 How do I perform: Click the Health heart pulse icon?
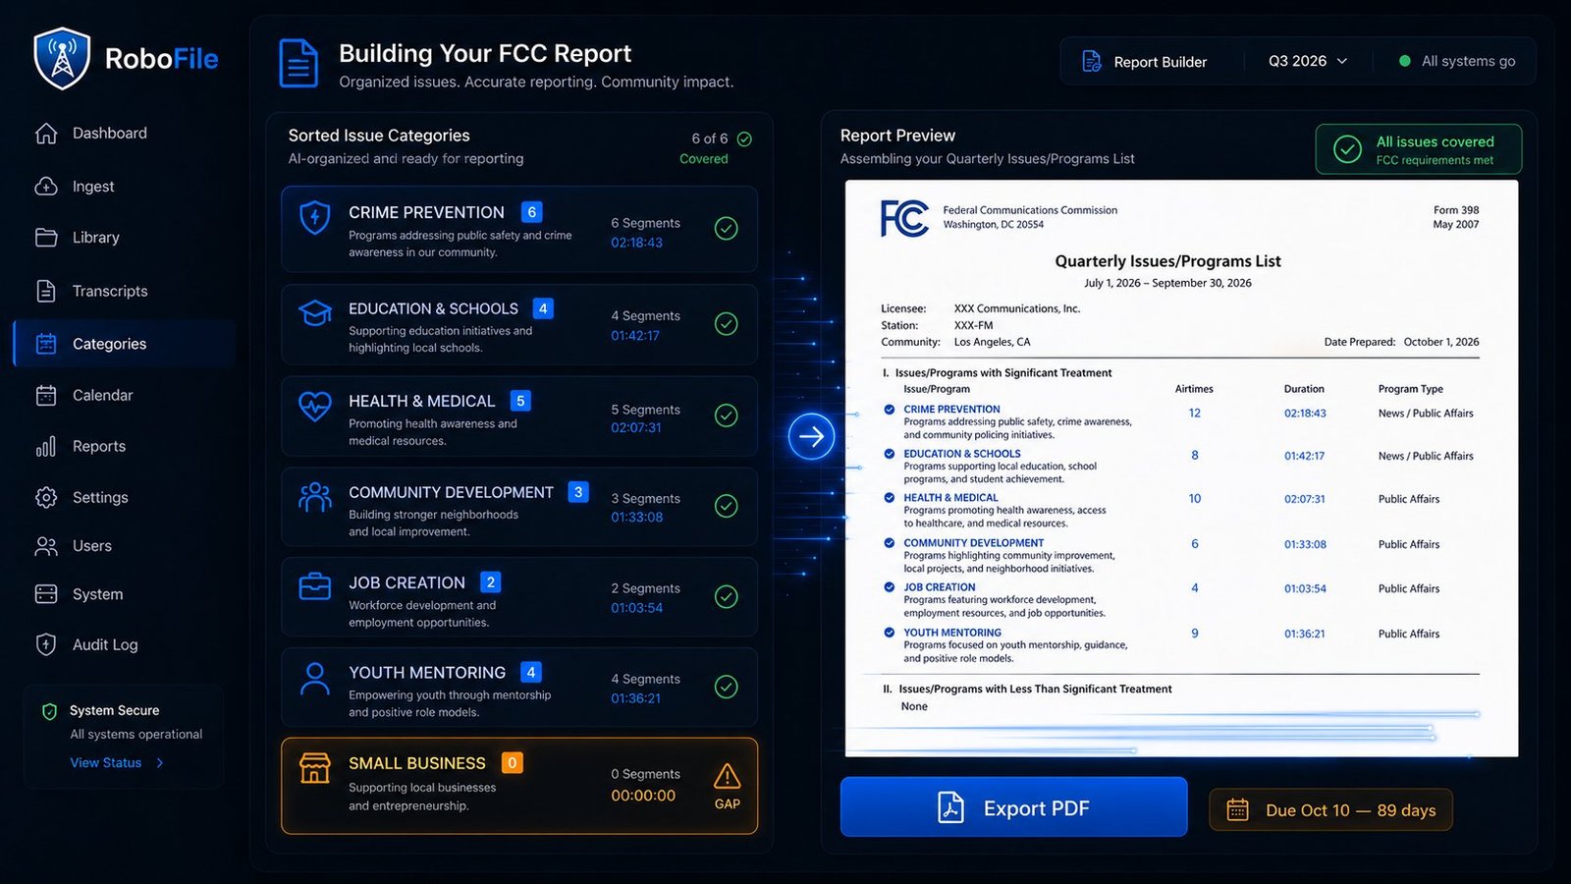point(315,406)
